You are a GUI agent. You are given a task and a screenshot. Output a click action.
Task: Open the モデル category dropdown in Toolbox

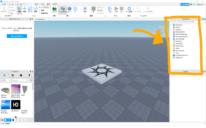(6, 80)
